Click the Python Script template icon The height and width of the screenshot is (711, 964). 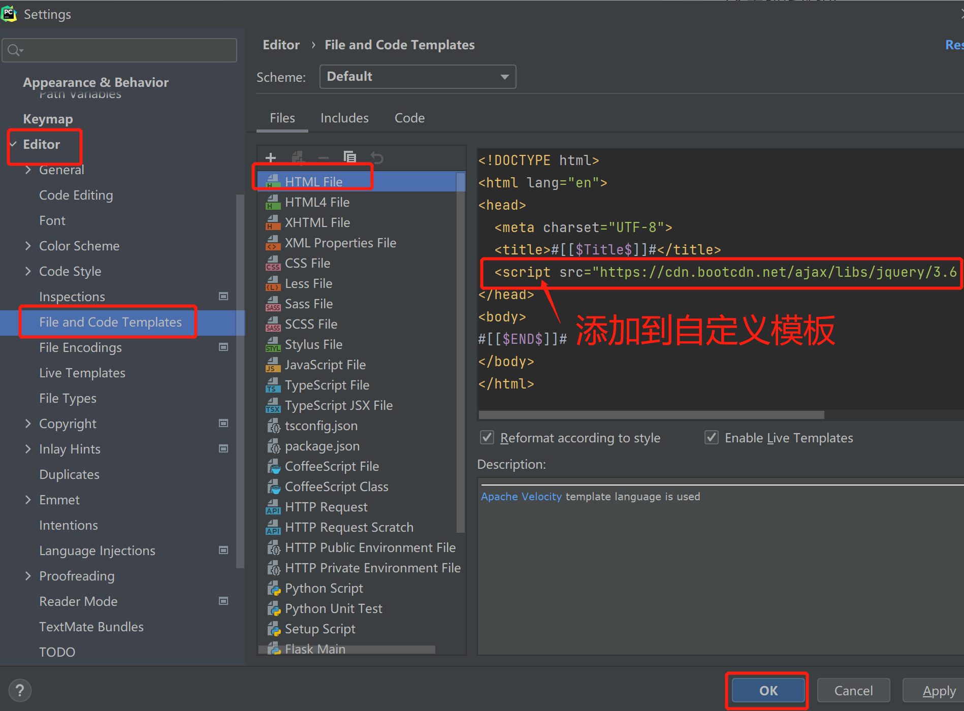point(273,588)
